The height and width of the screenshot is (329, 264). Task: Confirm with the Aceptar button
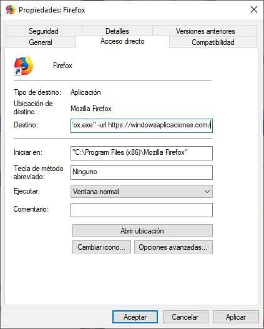pos(135,317)
